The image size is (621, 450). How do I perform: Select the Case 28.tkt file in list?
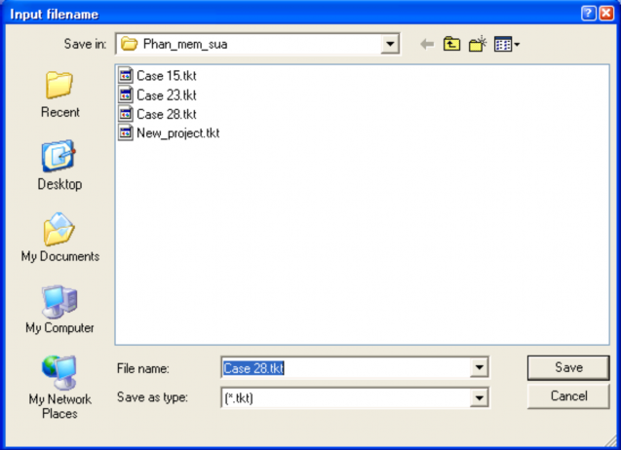[x=166, y=114]
